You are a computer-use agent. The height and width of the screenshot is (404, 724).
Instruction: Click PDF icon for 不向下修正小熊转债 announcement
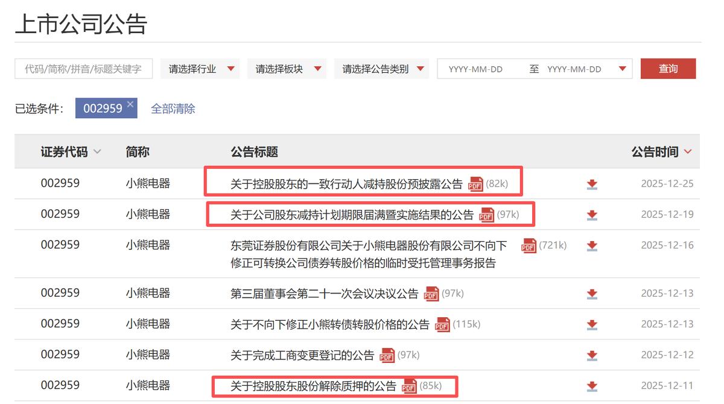(x=442, y=325)
